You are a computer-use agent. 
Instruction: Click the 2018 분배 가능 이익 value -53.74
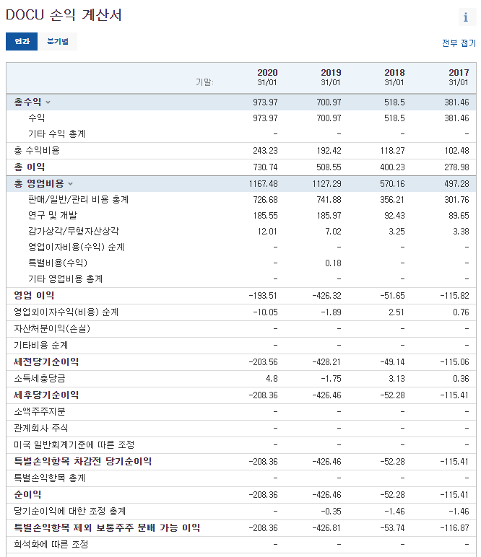point(392,529)
